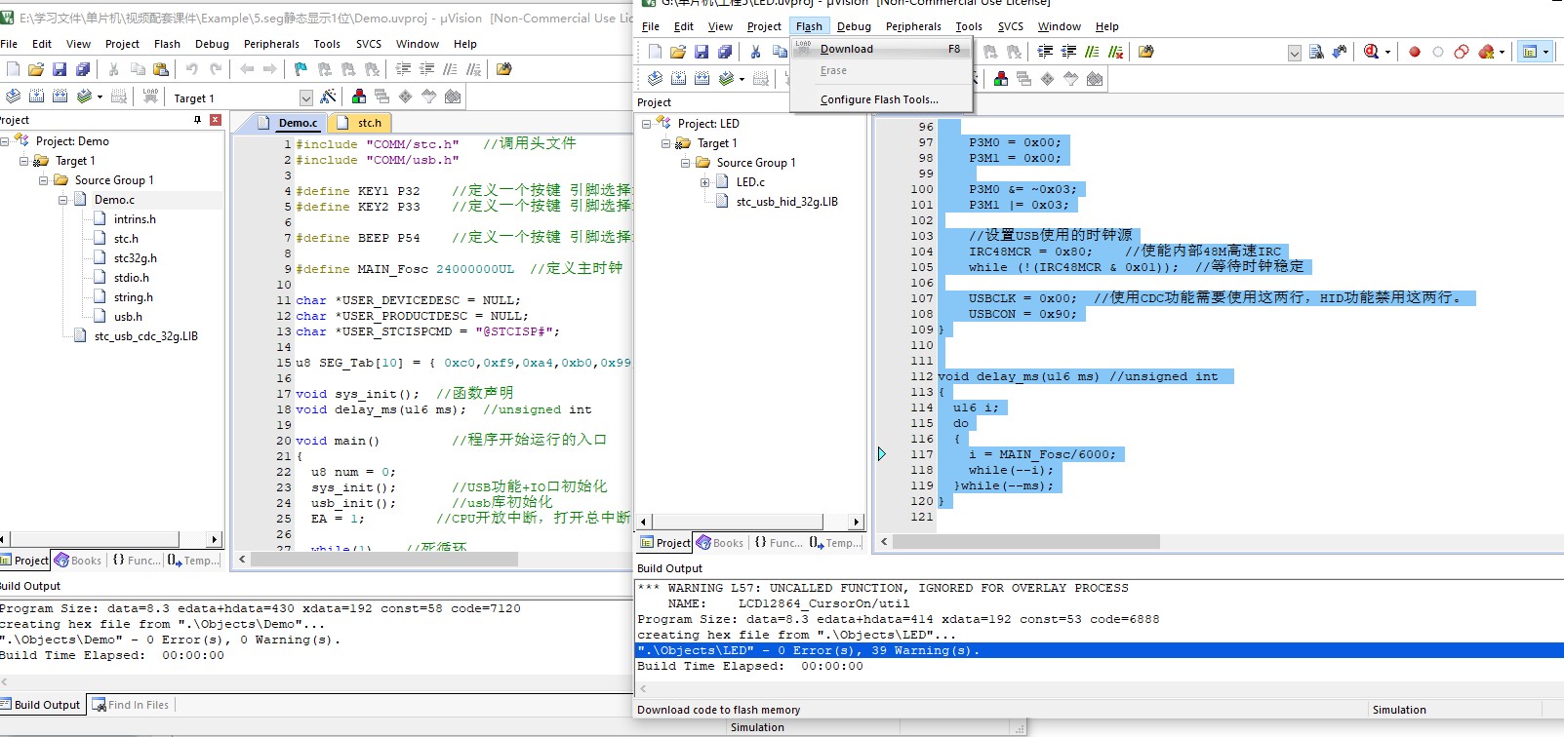Click Open file icon in left window toolbar
Image resolution: width=1564 pixels, height=737 pixels.
pyautogui.click(x=36, y=69)
